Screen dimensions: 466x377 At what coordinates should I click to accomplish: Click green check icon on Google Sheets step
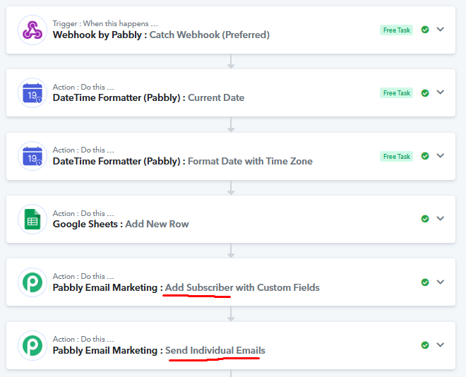pos(425,219)
